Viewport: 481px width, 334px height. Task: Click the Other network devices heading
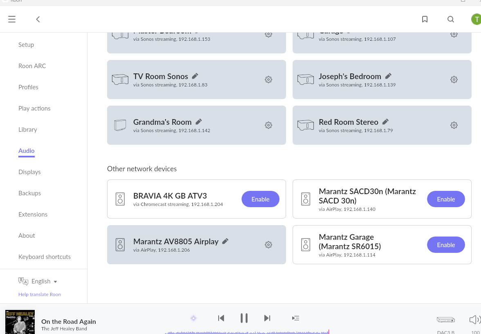pos(142,169)
